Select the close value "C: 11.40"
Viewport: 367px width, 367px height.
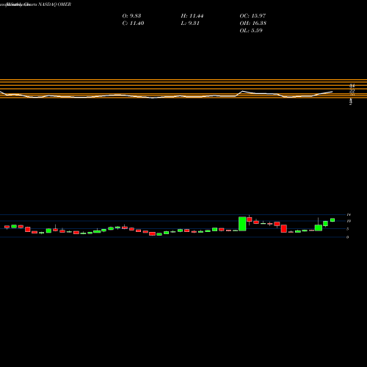click(x=133, y=23)
